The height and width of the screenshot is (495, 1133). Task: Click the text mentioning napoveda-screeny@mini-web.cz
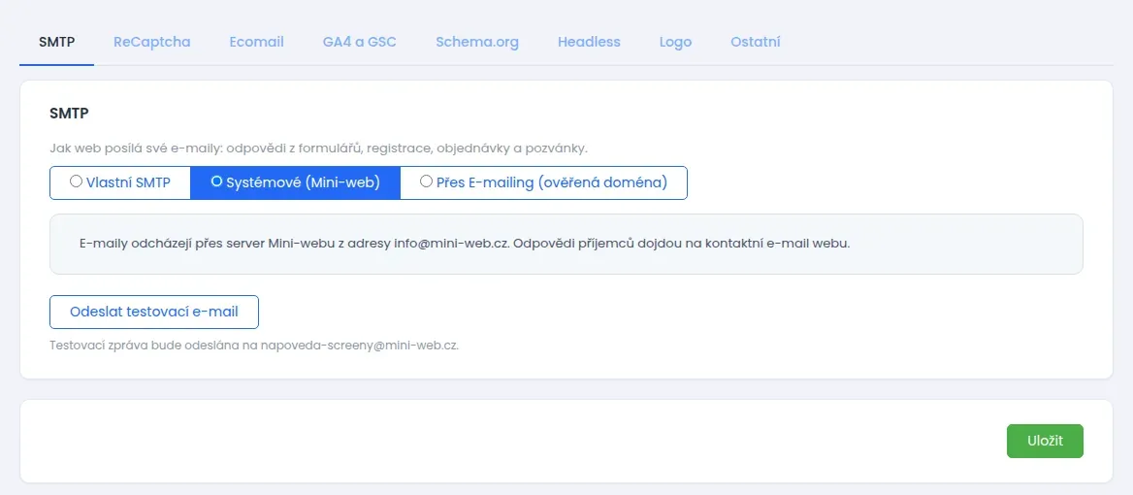point(254,346)
